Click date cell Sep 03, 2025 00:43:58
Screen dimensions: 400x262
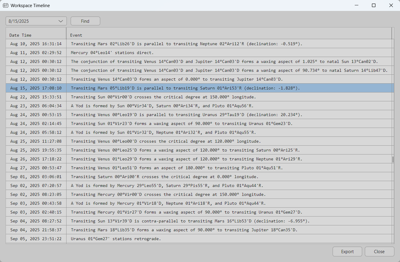36,203
